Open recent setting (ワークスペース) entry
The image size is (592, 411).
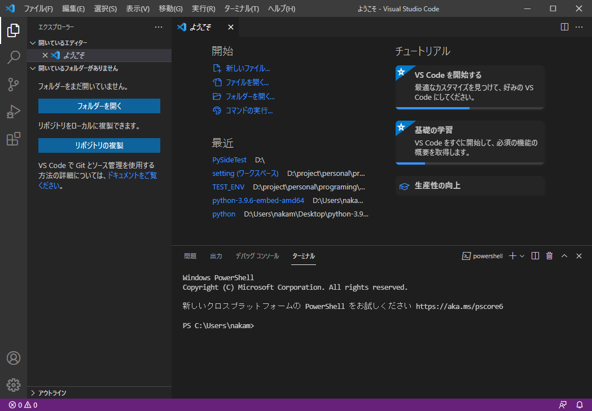(x=245, y=174)
